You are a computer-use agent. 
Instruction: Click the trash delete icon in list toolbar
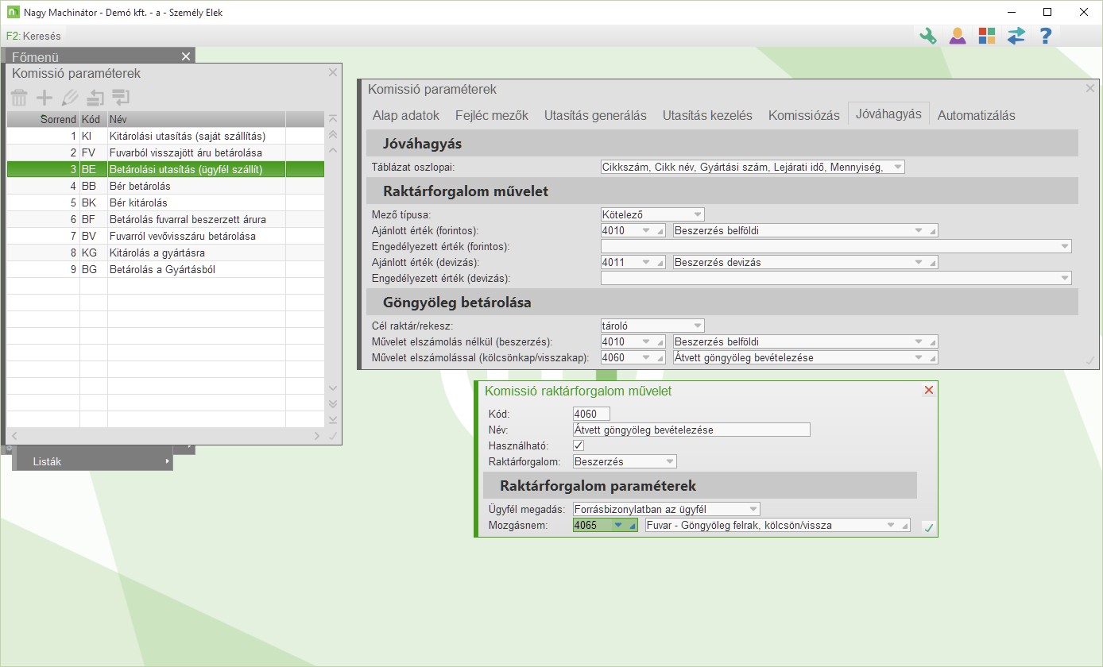click(19, 98)
